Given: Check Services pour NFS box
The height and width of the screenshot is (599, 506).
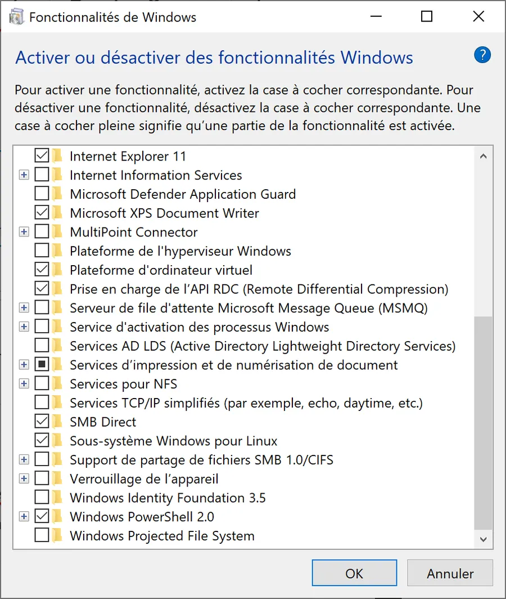Looking at the screenshot, I should click(42, 383).
